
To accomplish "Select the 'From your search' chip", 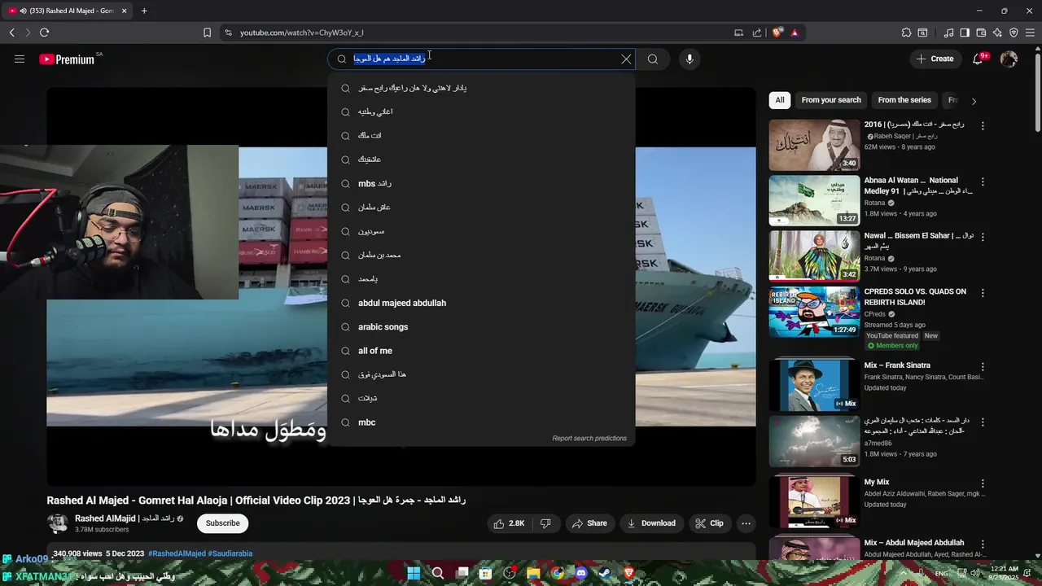I will [x=831, y=100].
